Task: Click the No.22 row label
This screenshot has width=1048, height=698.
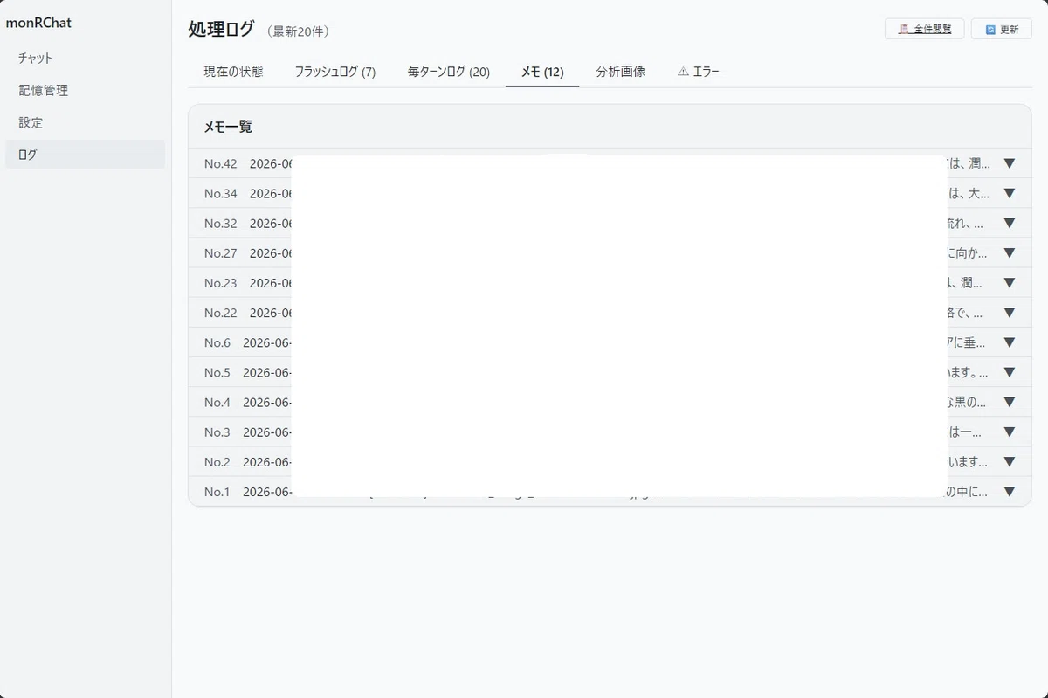Action: coord(221,312)
